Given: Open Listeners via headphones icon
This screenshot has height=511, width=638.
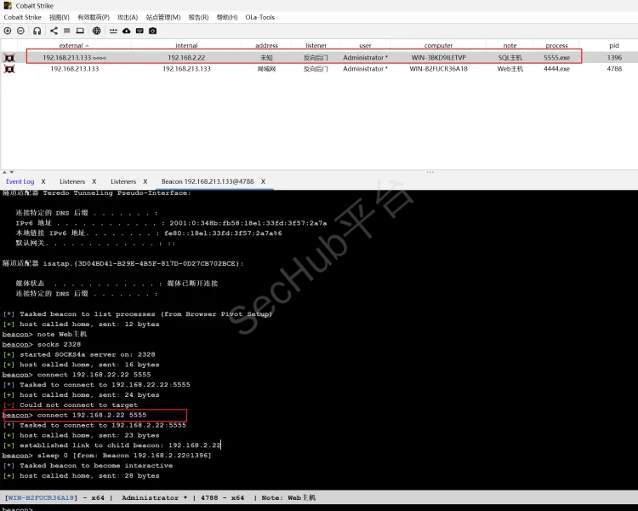Looking at the screenshot, I should coord(37,31).
